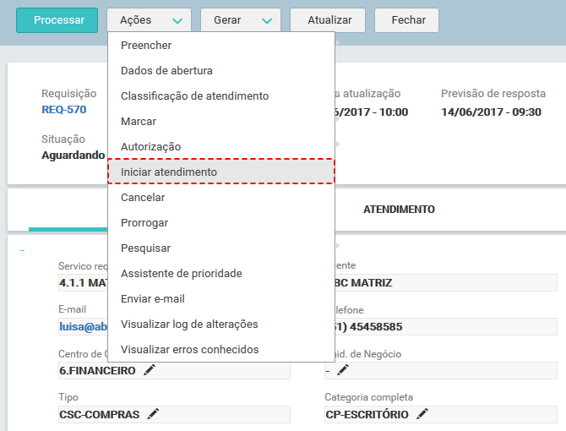
Task: Choose Preencher in the Ações menu
Action: tap(221, 45)
